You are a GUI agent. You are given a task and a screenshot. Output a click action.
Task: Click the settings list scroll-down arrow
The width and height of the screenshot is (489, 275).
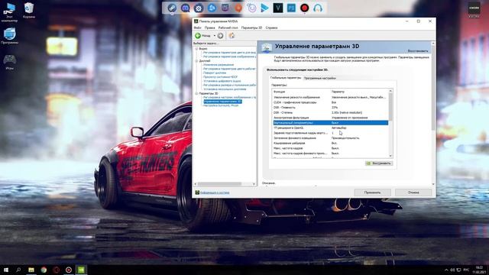390,156
